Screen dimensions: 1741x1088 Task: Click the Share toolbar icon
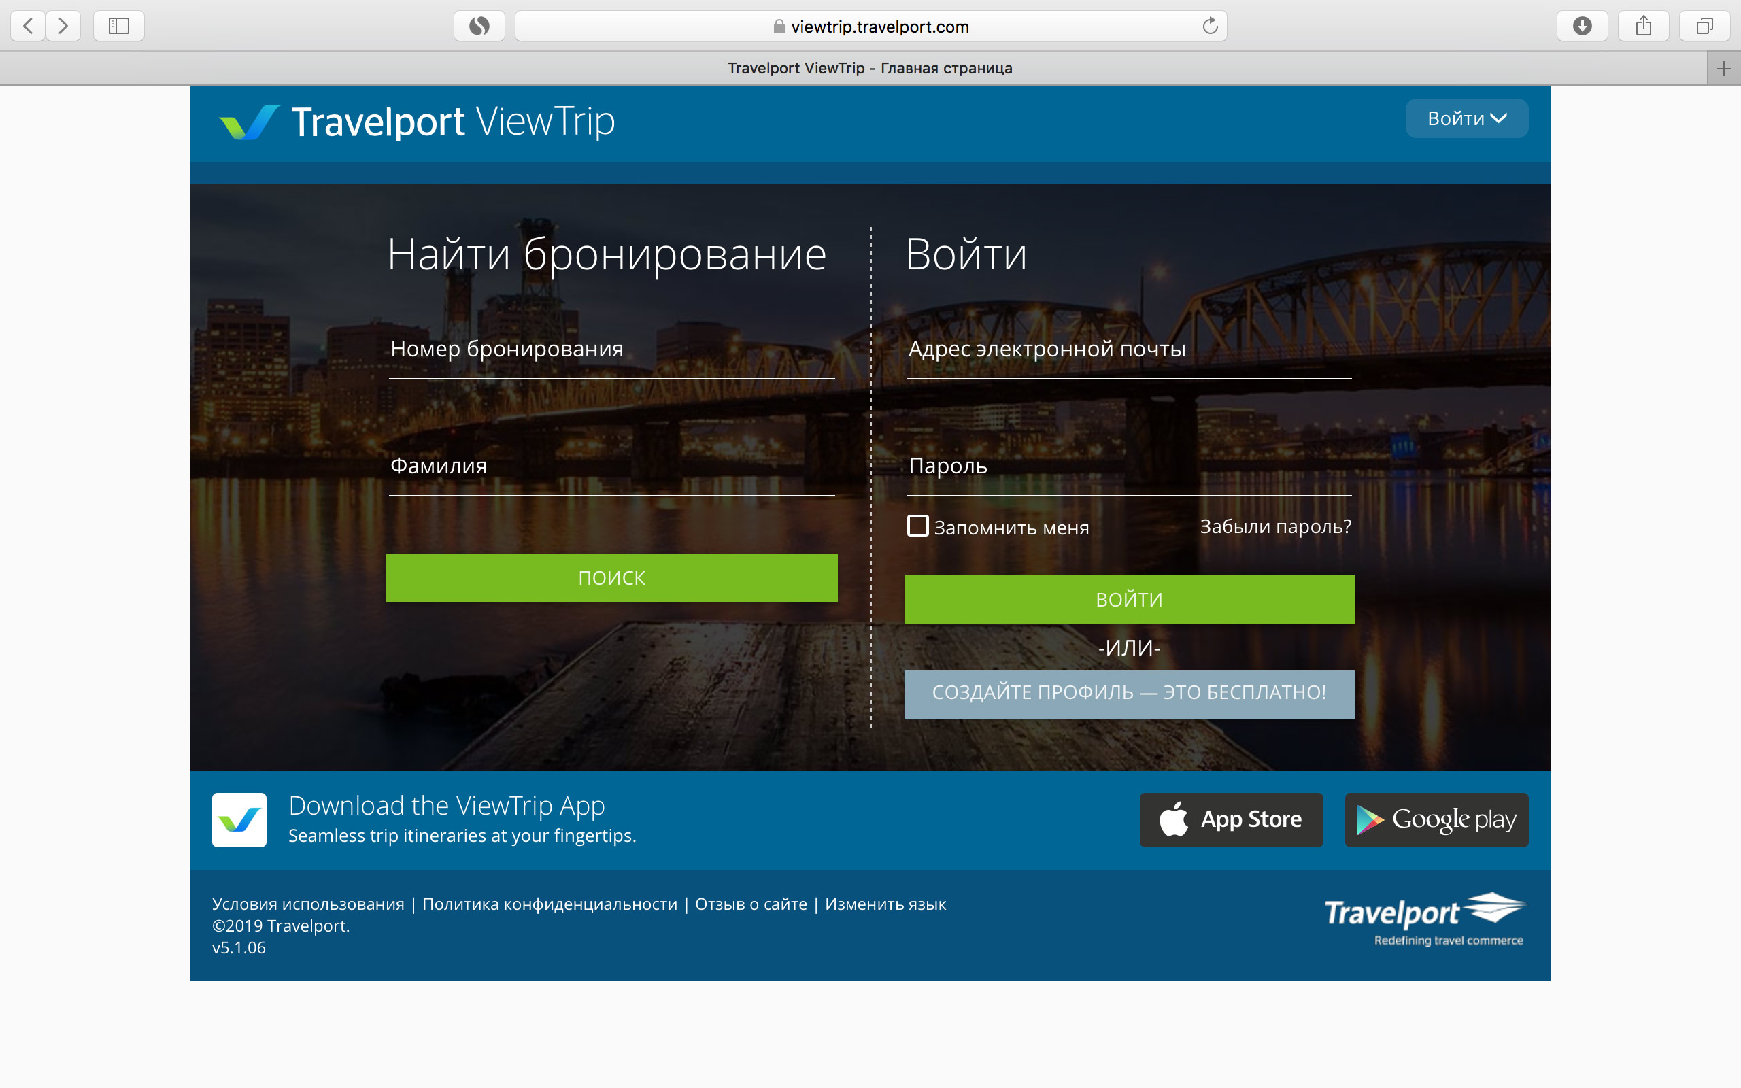[1643, 27]
